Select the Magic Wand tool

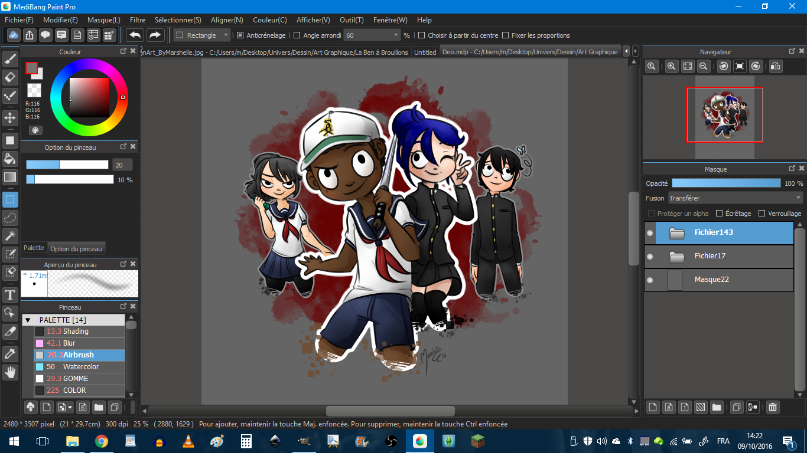10,236
